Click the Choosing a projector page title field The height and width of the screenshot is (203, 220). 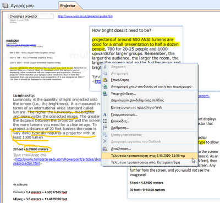click(x=31, y=17)
